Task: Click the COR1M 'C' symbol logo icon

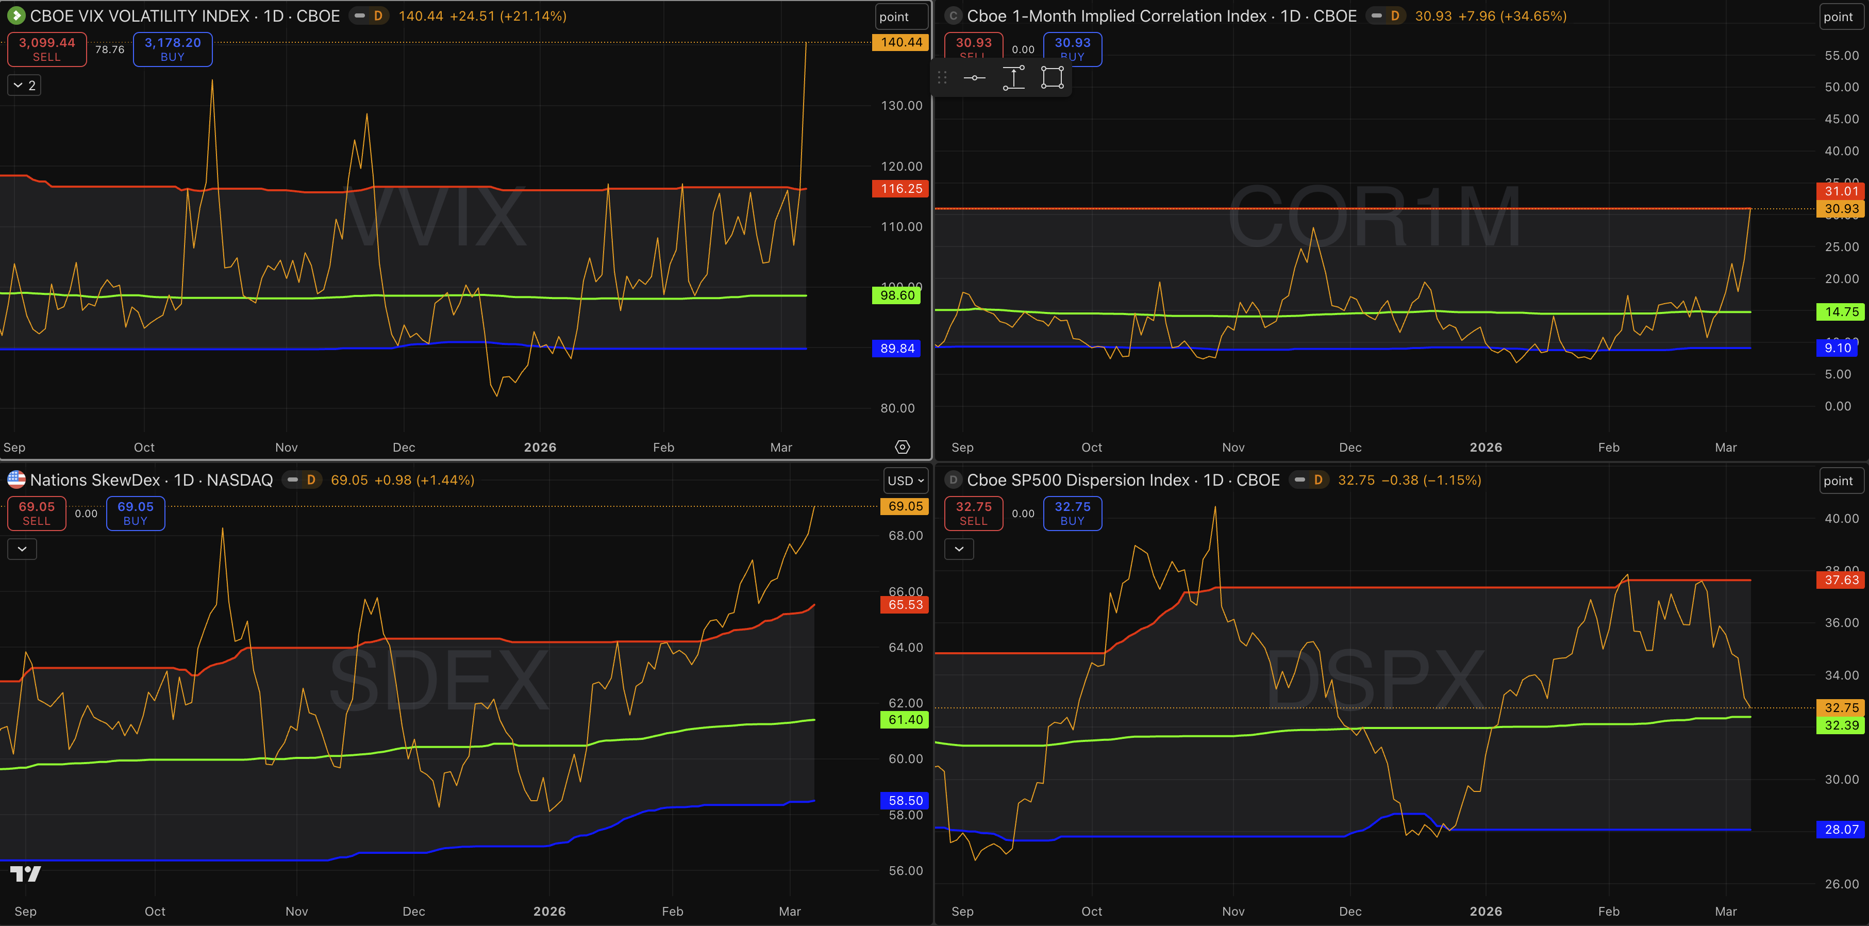Action: tap(954, 15)
